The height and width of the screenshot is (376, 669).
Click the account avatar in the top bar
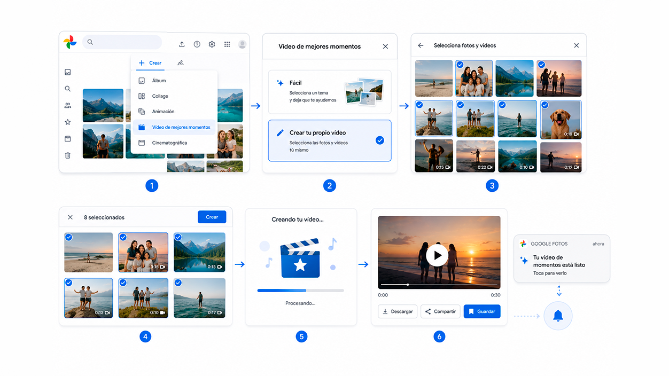[x=243, y=44]
